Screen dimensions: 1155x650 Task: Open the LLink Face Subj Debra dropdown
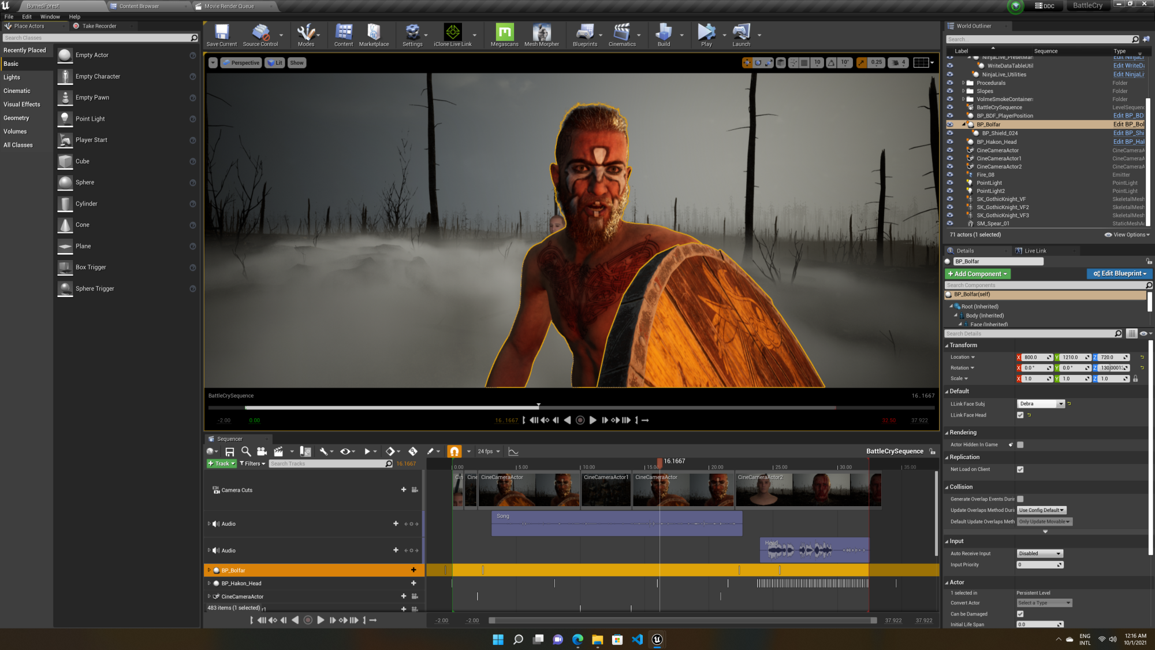point(1040,404)
